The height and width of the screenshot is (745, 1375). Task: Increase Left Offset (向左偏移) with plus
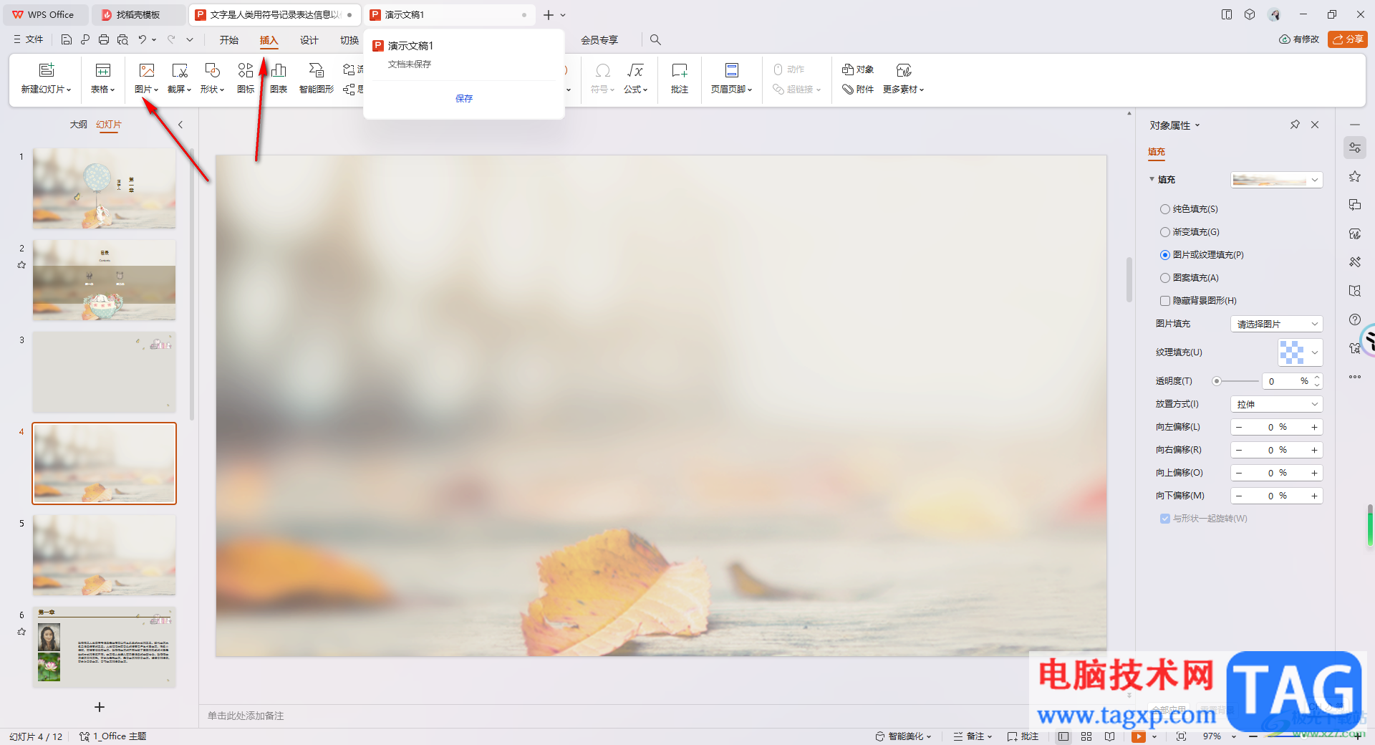(1314, 427)
